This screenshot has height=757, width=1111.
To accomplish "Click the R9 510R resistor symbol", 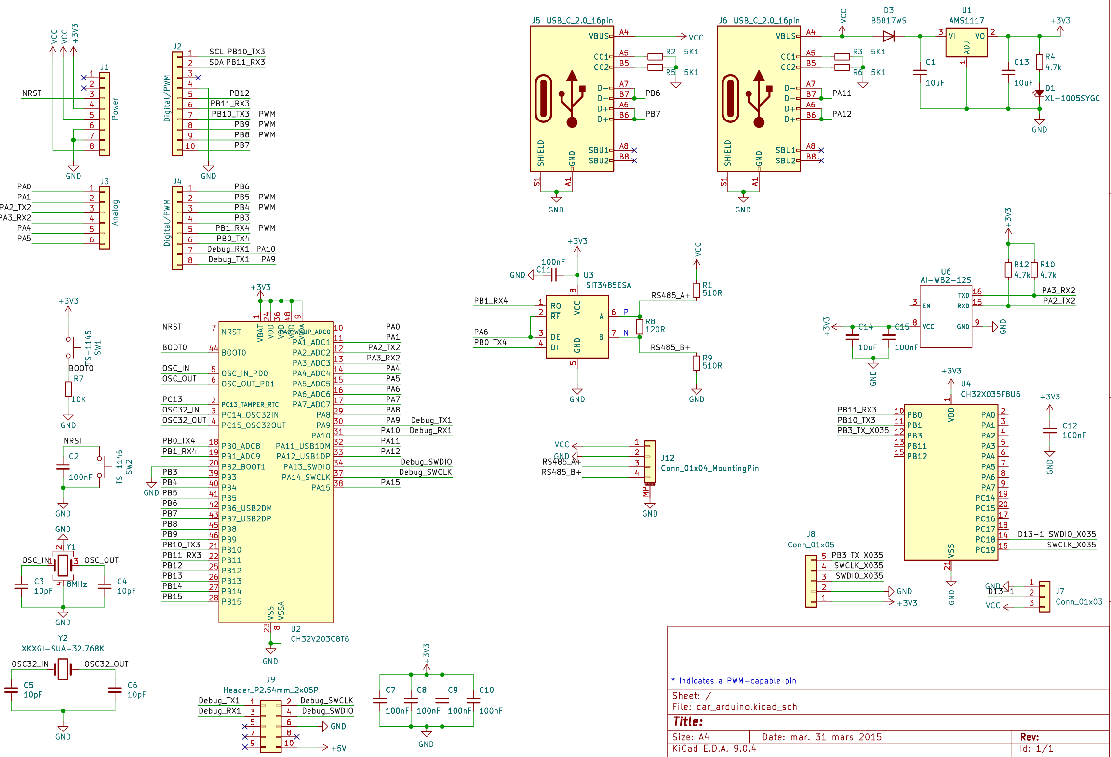I will coord(696,363).
